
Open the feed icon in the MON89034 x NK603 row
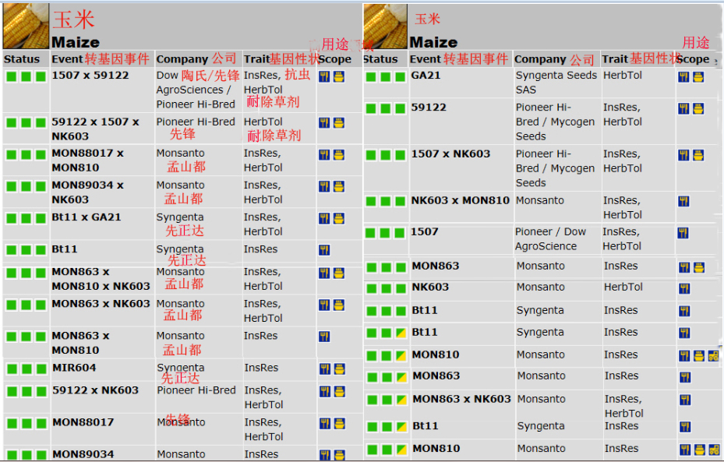(x=339, y=186)
